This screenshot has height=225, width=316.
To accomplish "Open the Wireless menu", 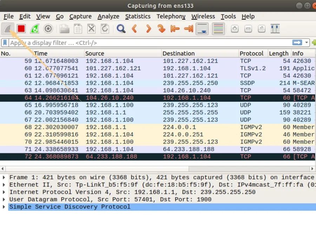I will pyautogui.click(x=203, y=16).
